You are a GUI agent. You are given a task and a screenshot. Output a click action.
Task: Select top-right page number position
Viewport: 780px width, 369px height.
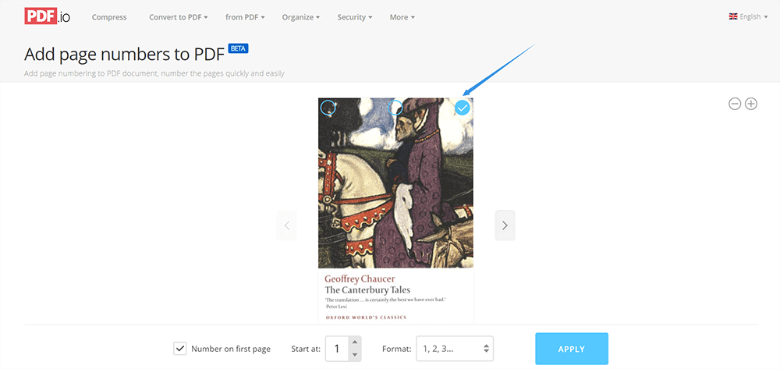point(463,108)
